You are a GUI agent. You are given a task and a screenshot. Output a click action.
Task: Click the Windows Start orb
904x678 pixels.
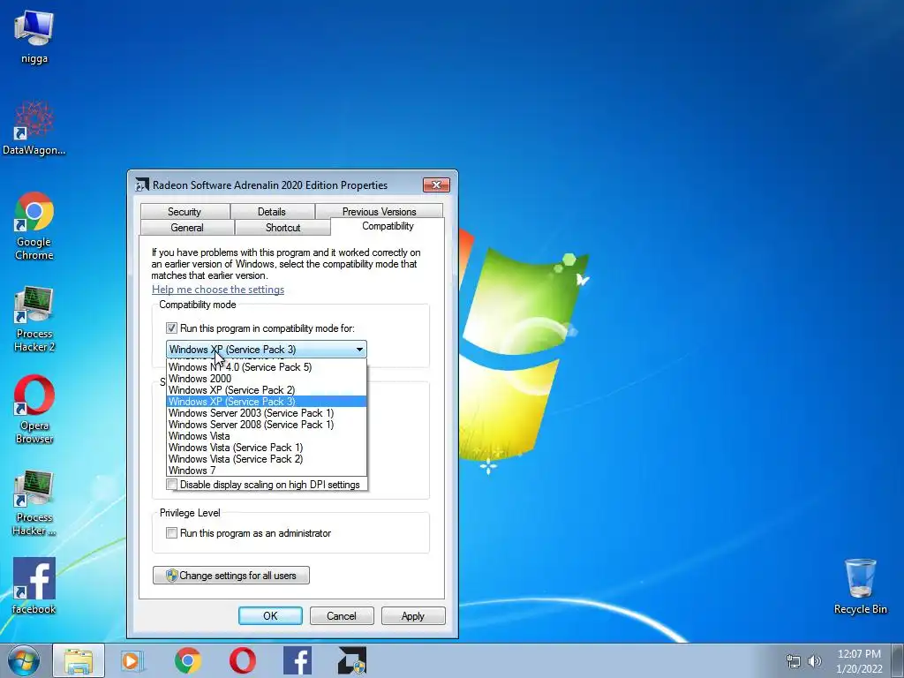24,660
